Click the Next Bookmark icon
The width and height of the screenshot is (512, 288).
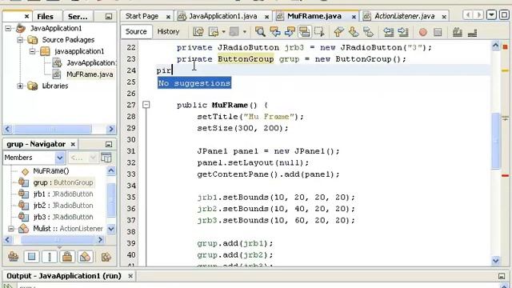click(354, 32)
